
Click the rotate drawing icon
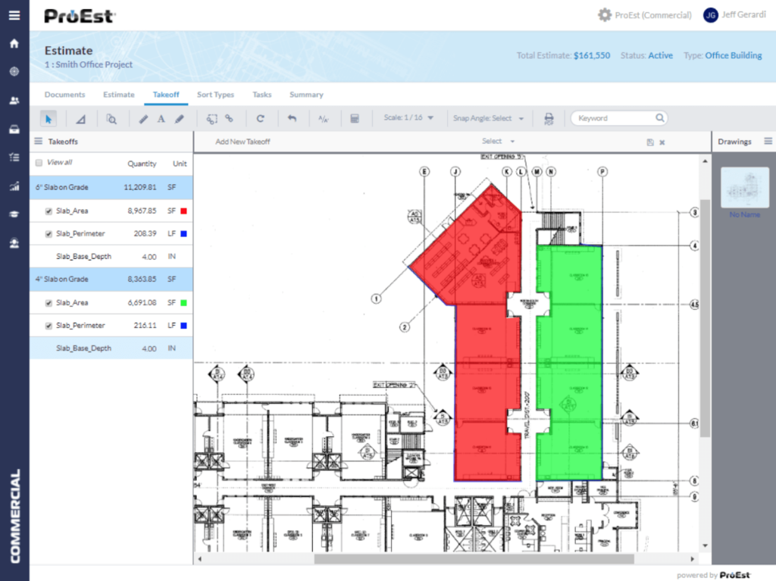tap(259, 119)
